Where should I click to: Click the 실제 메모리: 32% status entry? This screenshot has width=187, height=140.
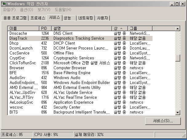114,135
